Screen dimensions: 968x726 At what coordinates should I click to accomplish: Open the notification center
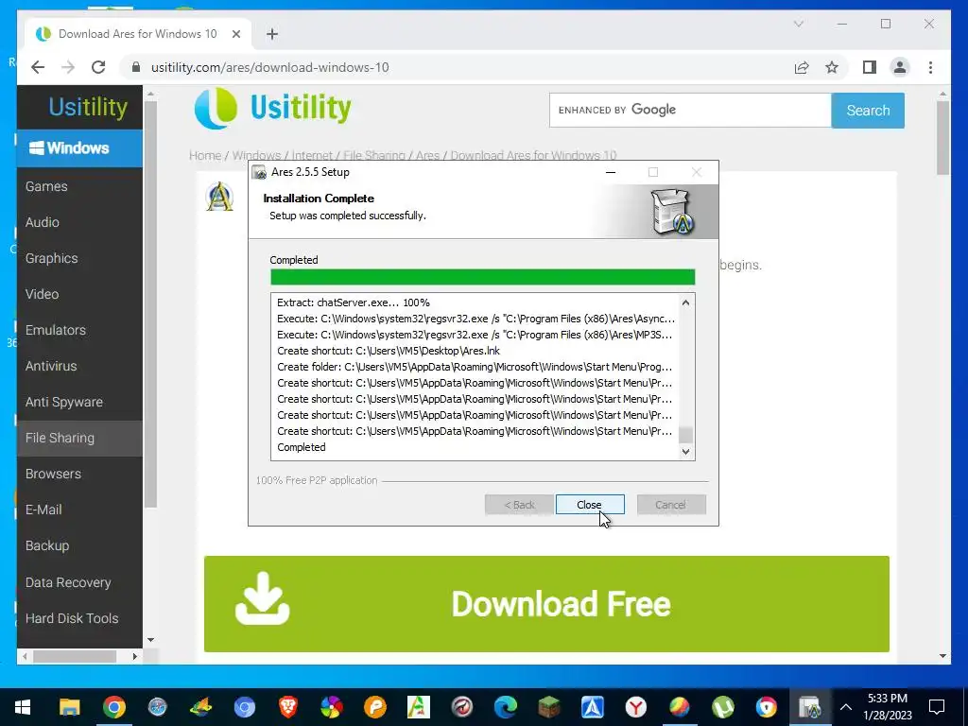(937, 707)
